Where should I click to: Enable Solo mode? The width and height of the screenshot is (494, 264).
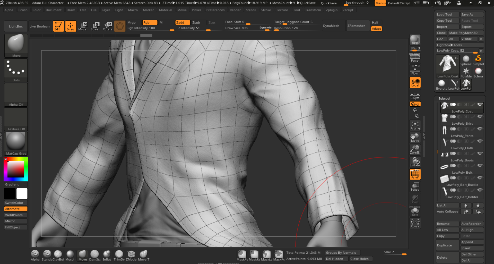(415, 212)
